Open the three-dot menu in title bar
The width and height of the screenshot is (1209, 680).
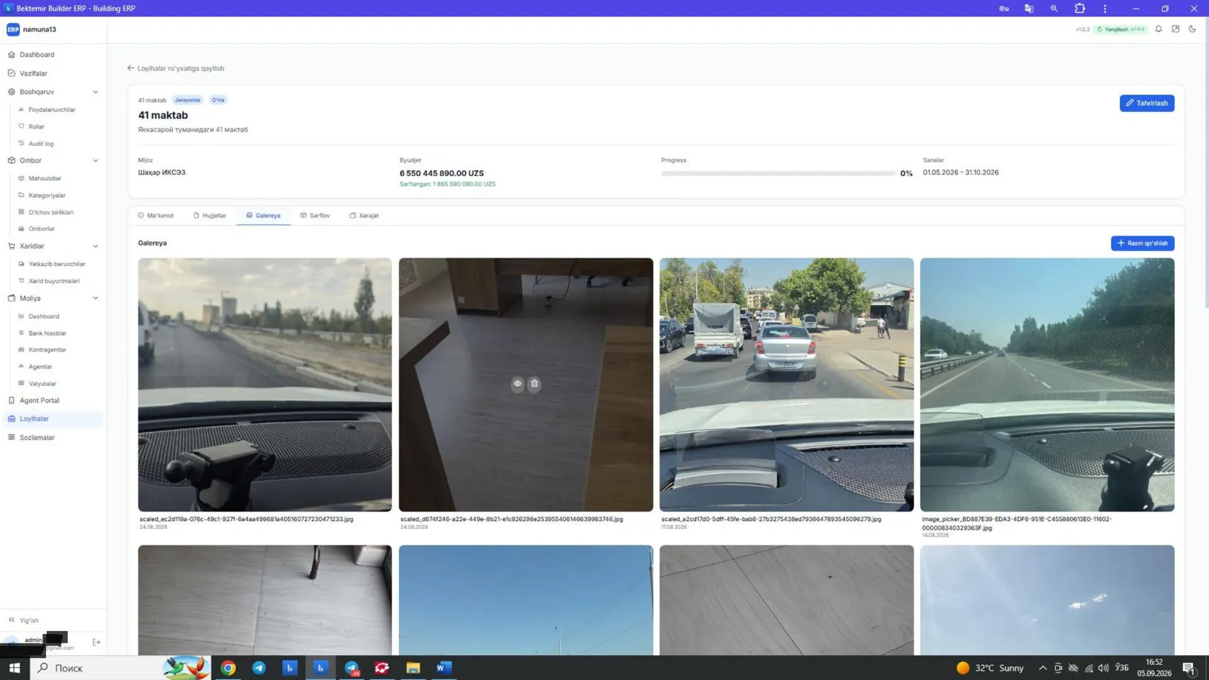point(1105,8)
